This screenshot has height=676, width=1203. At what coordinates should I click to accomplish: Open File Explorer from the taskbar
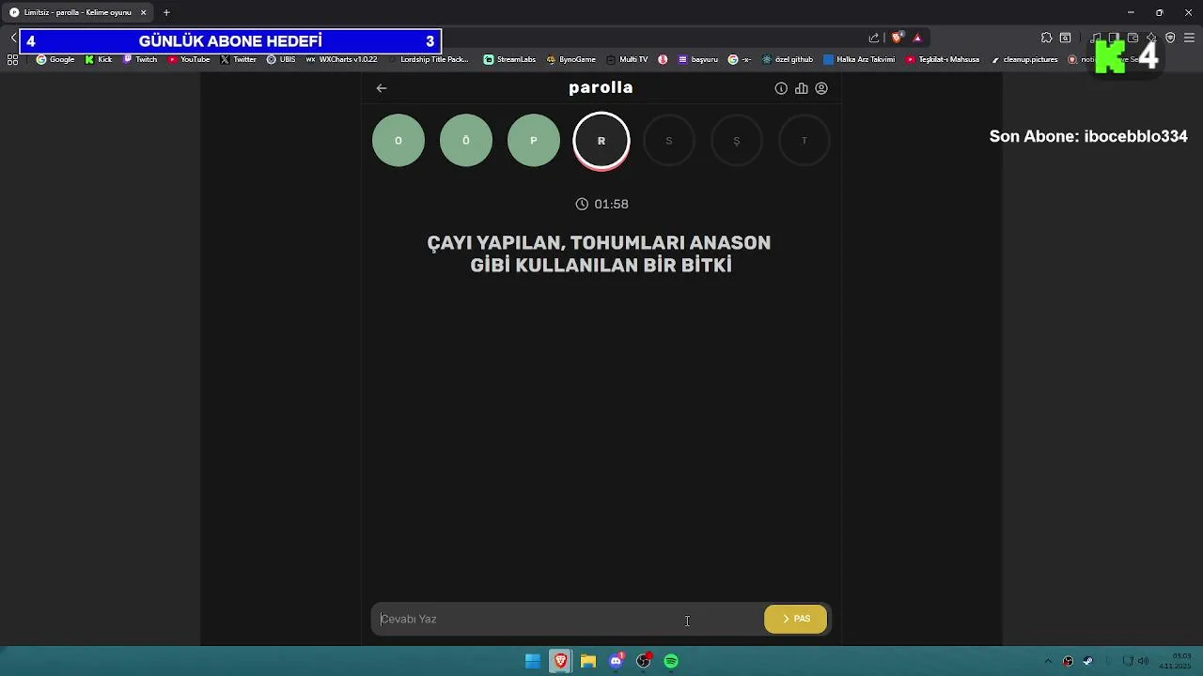(x=588, y=661)
